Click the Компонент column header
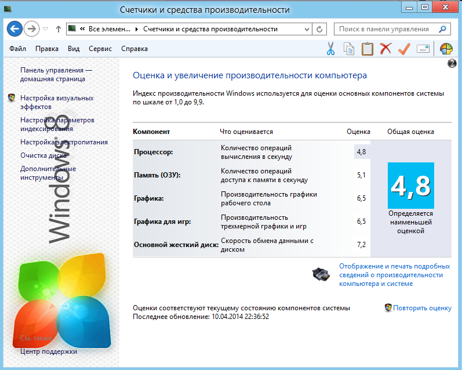 coord(151,132)
